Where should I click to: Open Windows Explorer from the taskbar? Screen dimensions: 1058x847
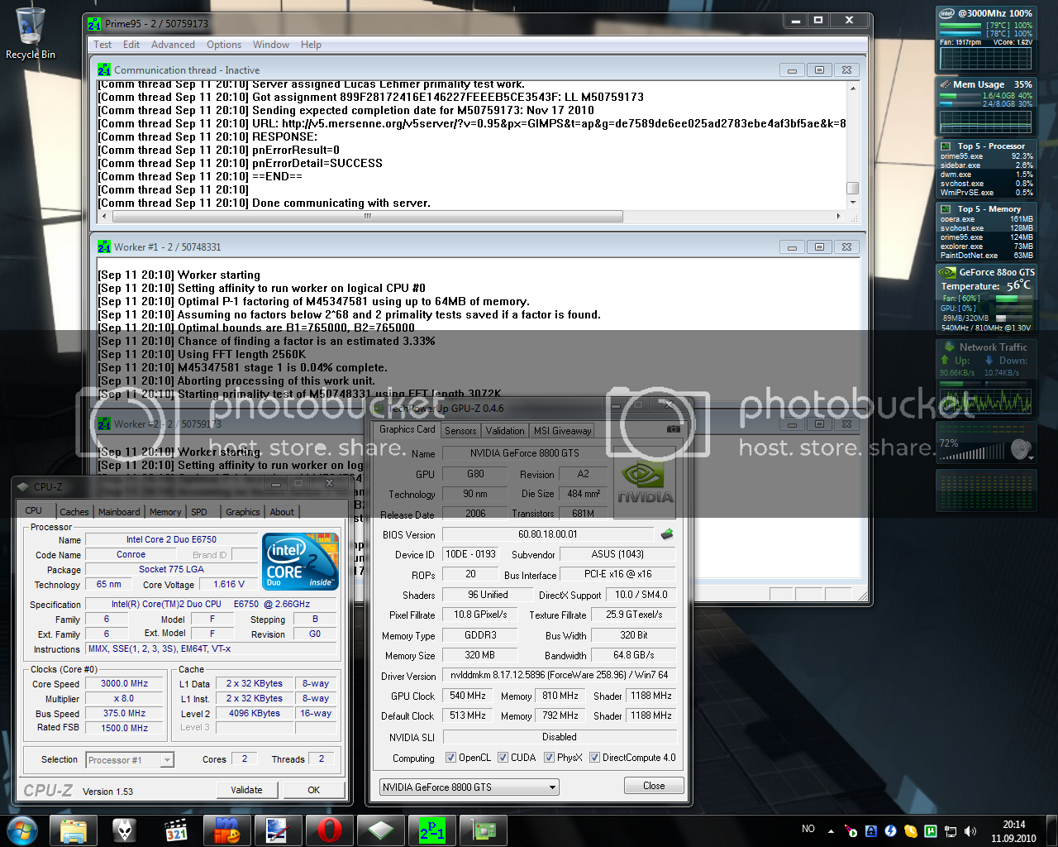tap(74, 830)
